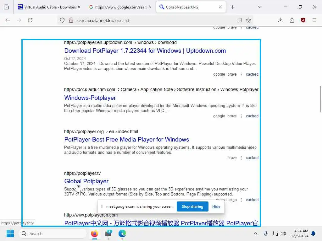Open a new tab
This screenshot has width=322, height=241.
click(x=232, y=7)
